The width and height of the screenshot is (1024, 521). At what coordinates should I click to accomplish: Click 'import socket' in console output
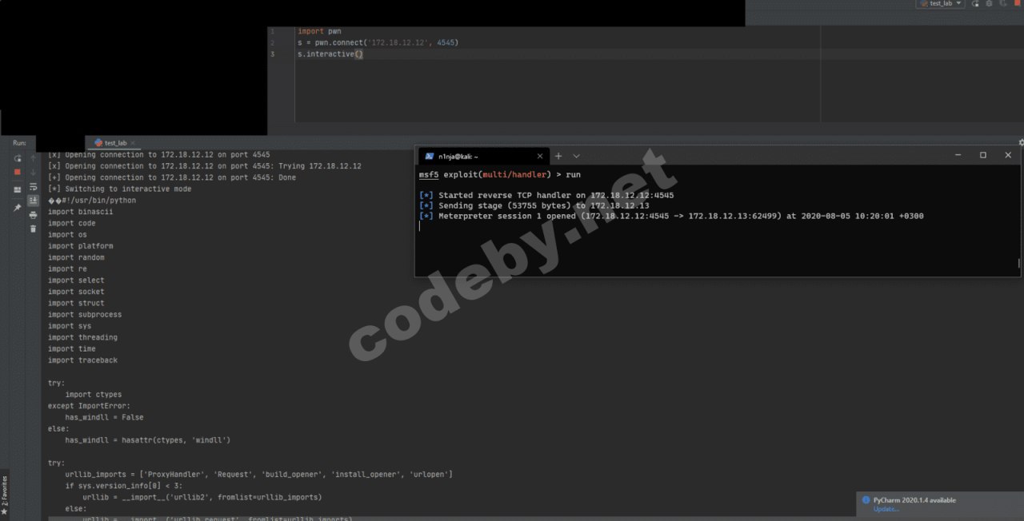tap(76, 292)
